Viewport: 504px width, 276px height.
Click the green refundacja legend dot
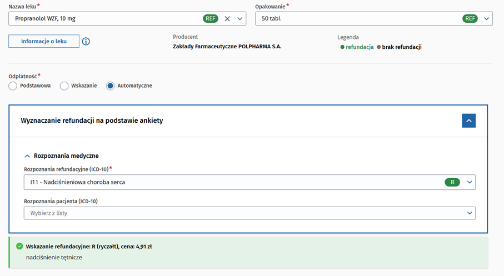pos(342,47)
